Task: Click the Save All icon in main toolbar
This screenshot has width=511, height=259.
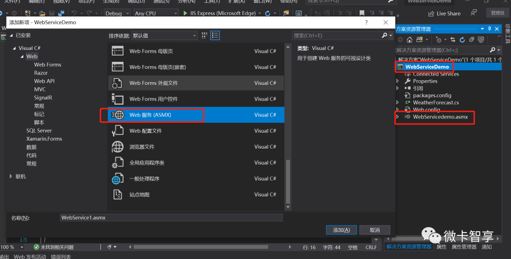Action: (x=61, y=13)
